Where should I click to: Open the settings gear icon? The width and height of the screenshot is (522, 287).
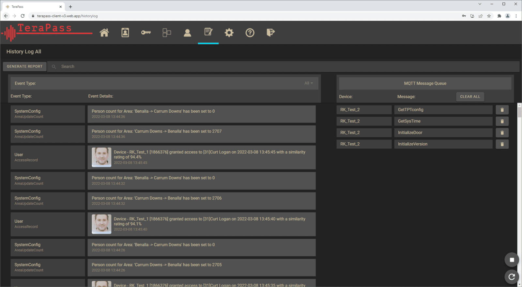pos(229,33)
